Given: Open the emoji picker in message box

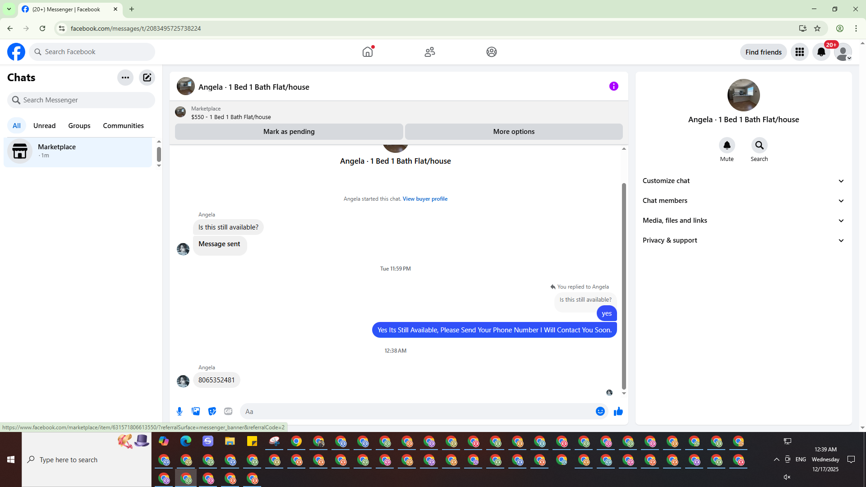Looking at the screenshot, I should click(600, 411).
